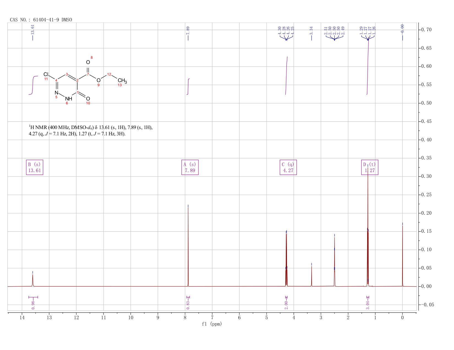Select the C (q) 4.27 multiplet box
Screen dimensions: 454x350
tap(288, 167)
